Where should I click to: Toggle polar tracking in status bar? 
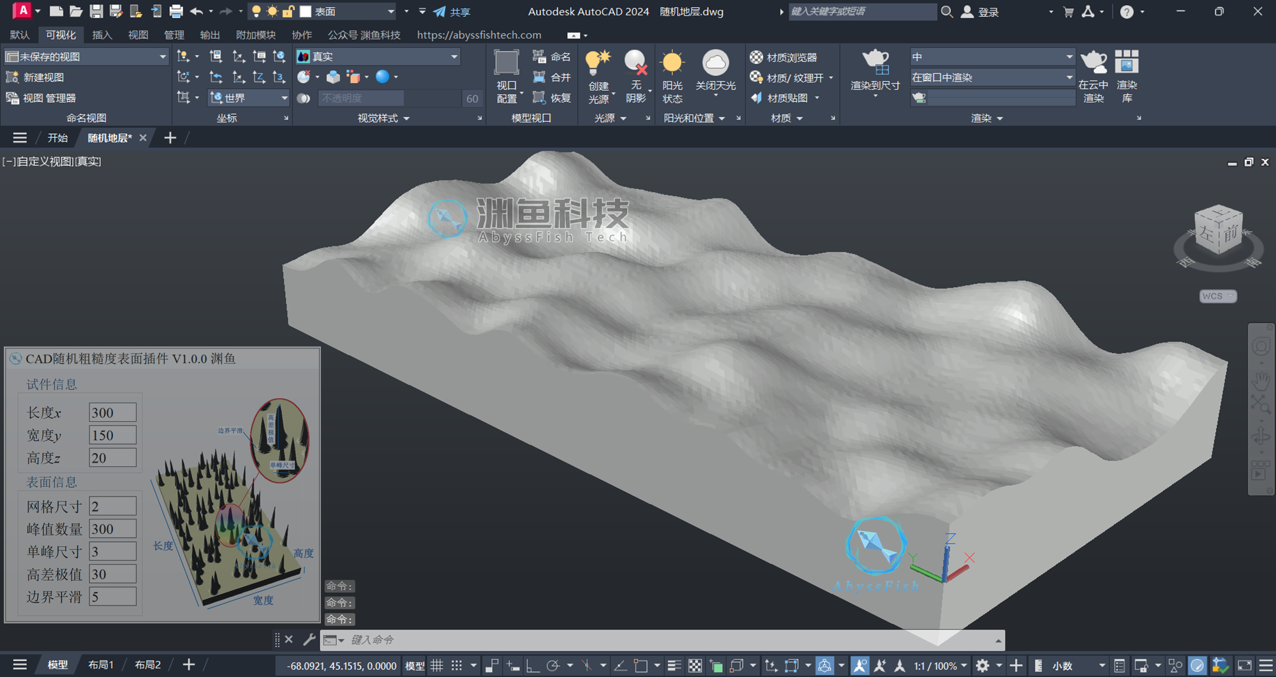tap(553, 666)
